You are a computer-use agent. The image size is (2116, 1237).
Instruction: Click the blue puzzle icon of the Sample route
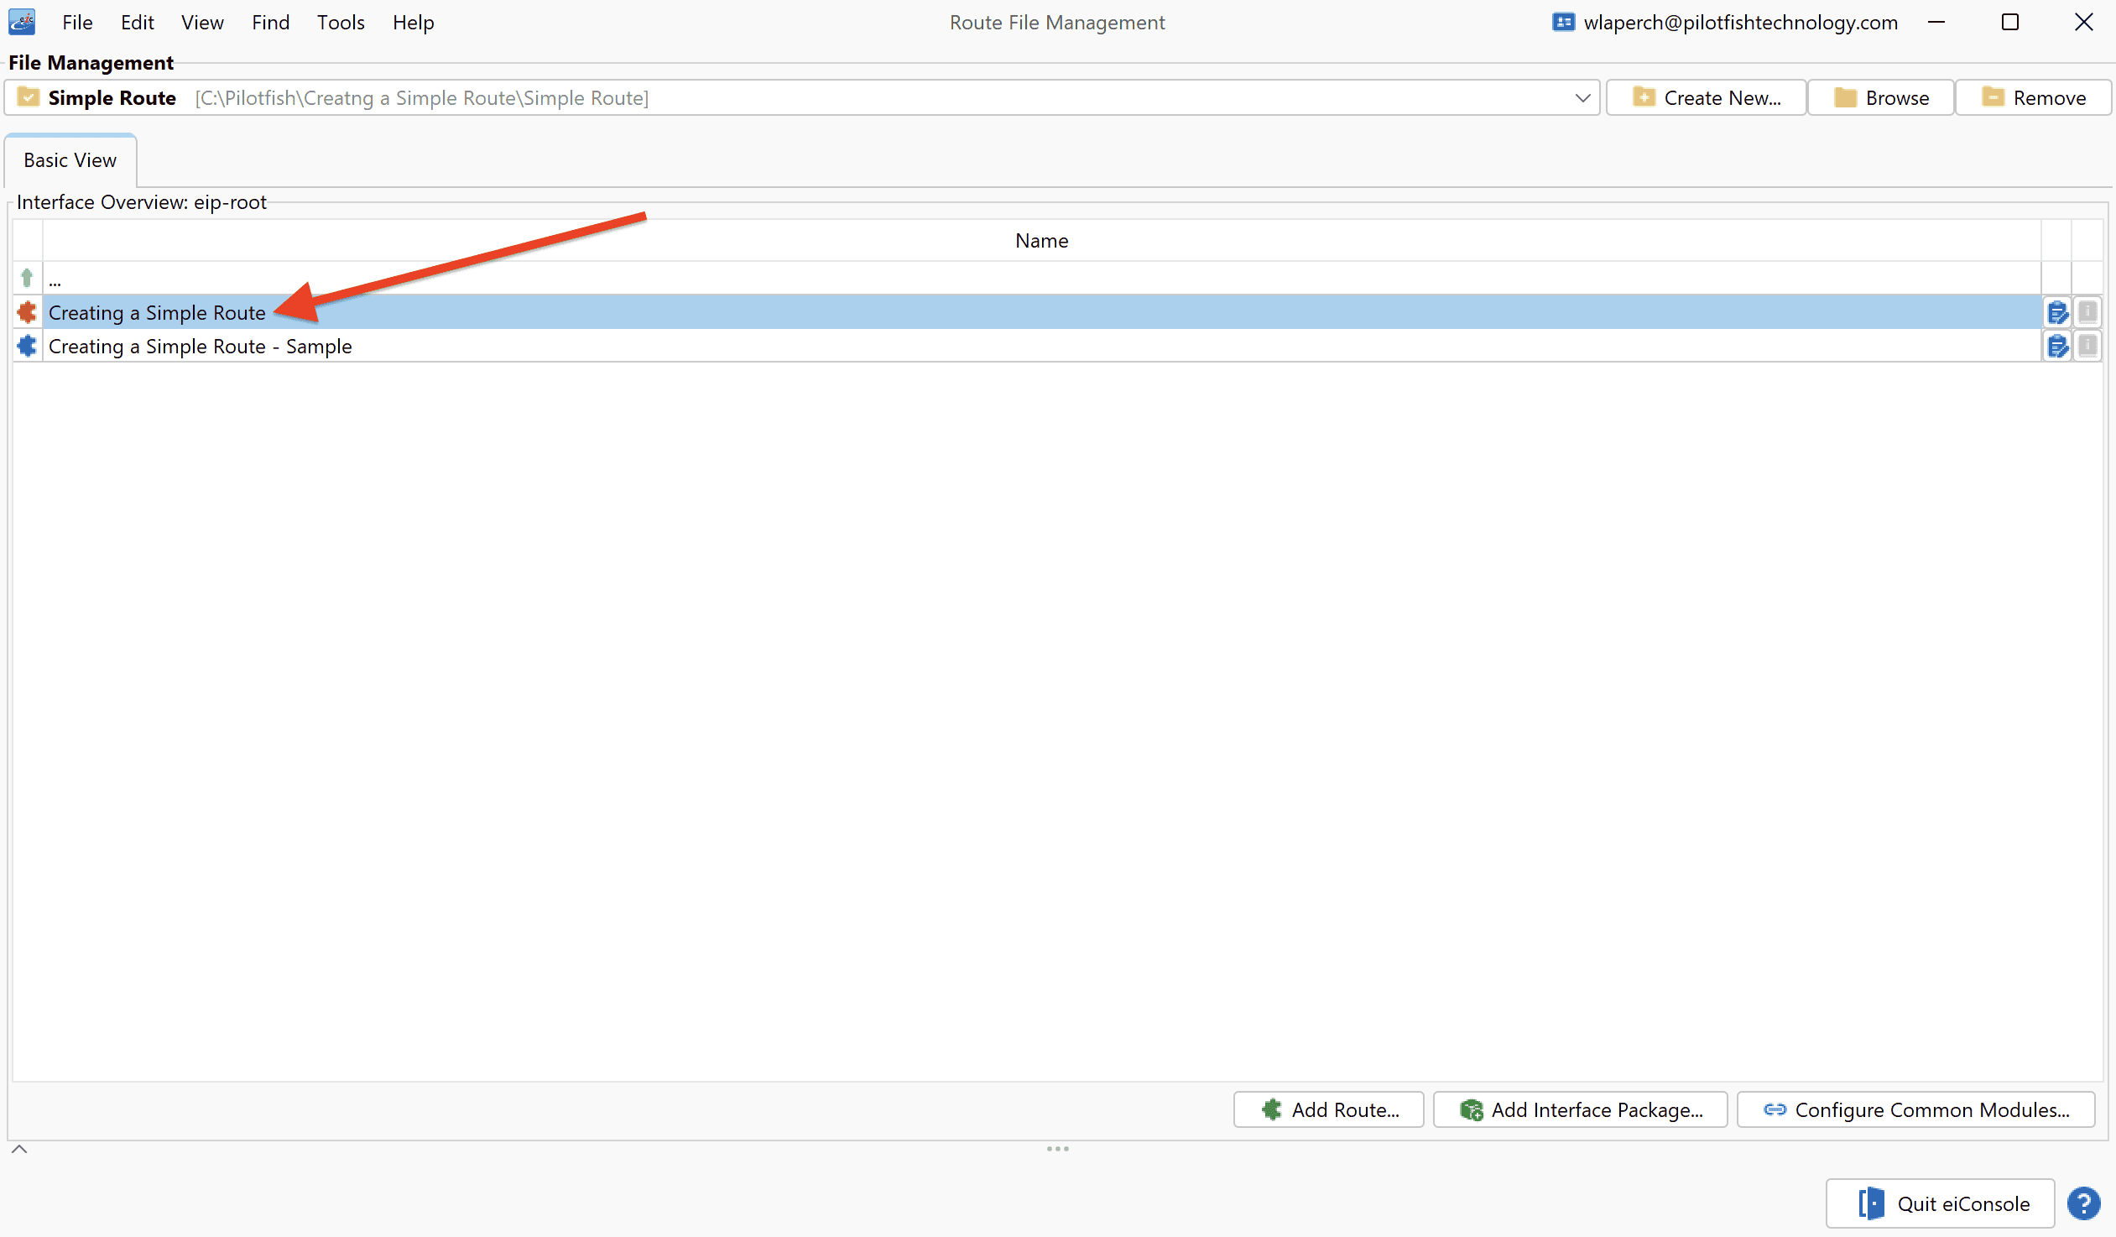(x=27, y=346)
